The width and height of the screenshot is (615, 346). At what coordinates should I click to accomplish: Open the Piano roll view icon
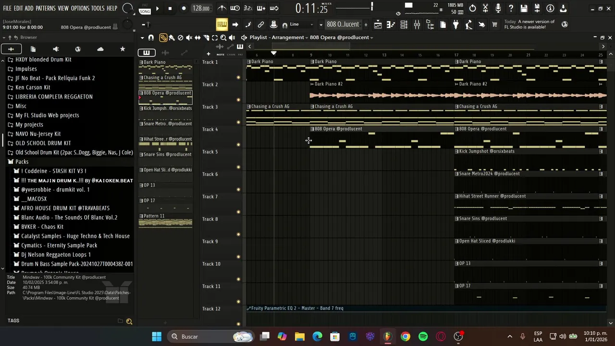pos(391,25)
